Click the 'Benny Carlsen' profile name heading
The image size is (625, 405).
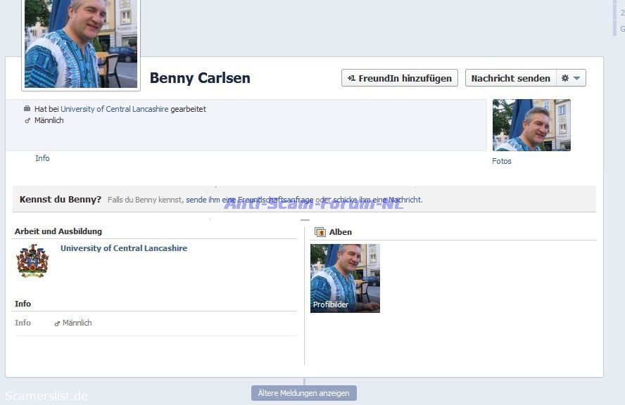click(200, 78)
